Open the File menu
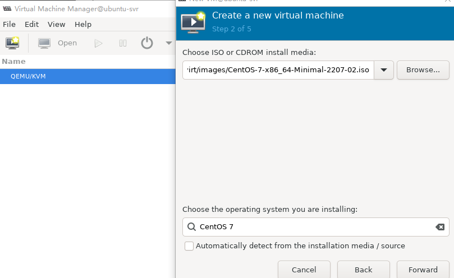This screenshot has width=454, height=278. tap(10, 25)
